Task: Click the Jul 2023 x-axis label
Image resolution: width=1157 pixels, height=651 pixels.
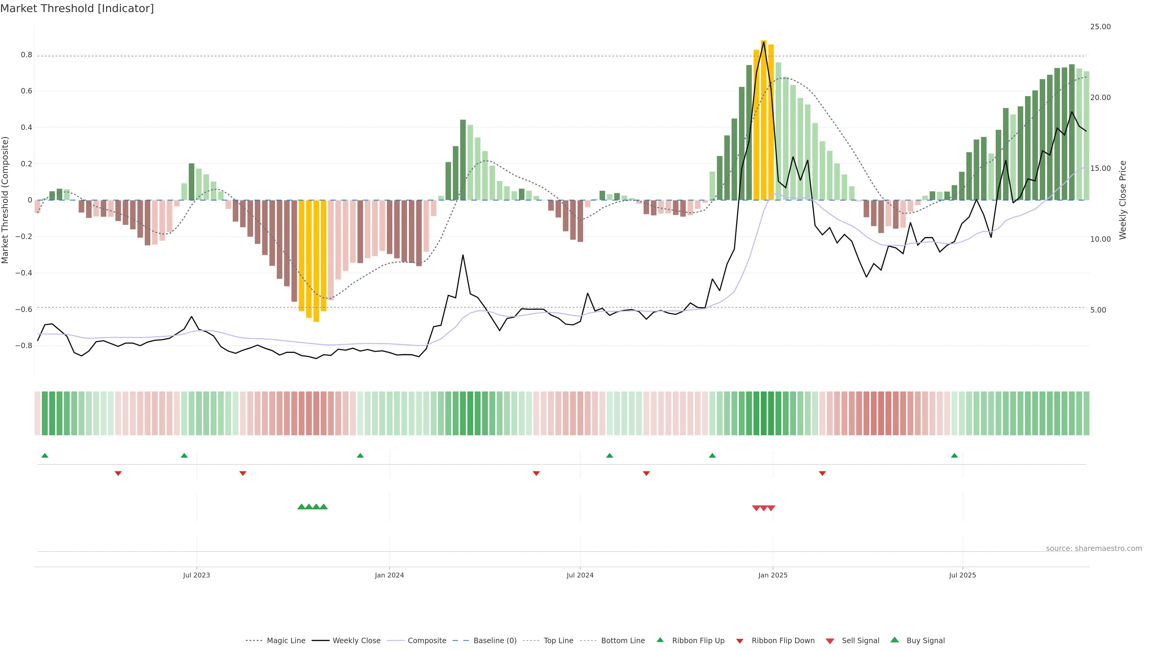Action: [x=196, y=575]
